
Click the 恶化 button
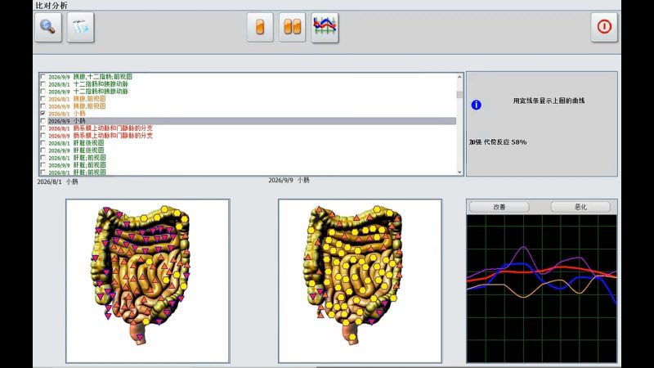tap(580, 207)
